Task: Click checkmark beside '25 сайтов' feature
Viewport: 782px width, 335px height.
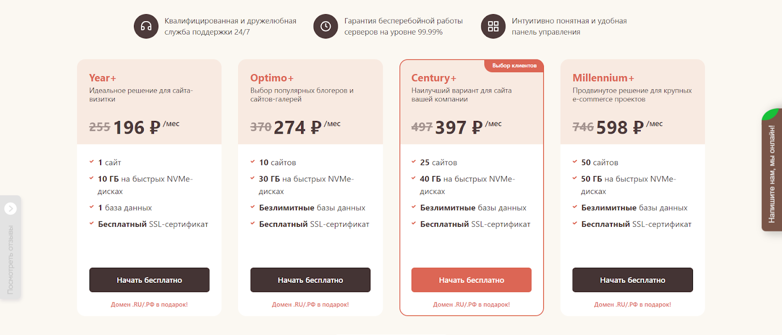Action: [x=413, y=162]
